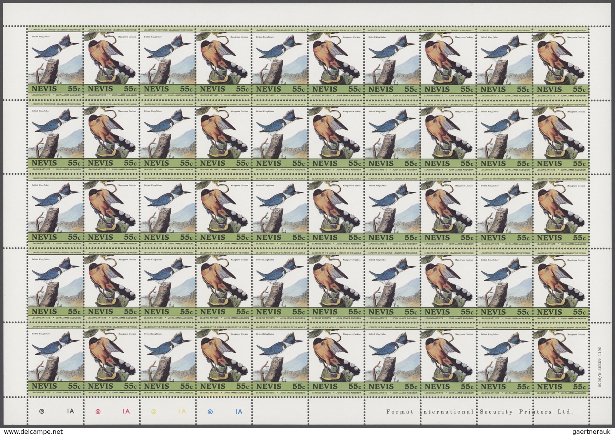Select the blue IA plate number
The height and width of the screenshot is (435, 615).
[239, 411]
